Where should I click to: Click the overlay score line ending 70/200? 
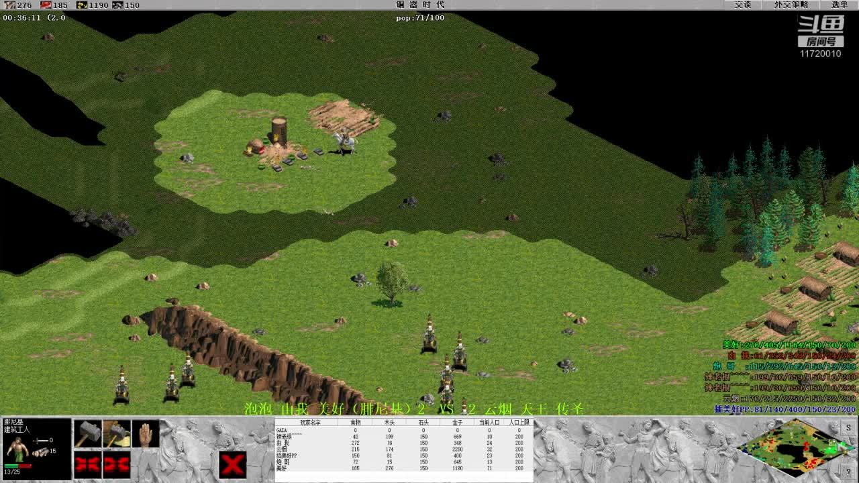[789, 345]
